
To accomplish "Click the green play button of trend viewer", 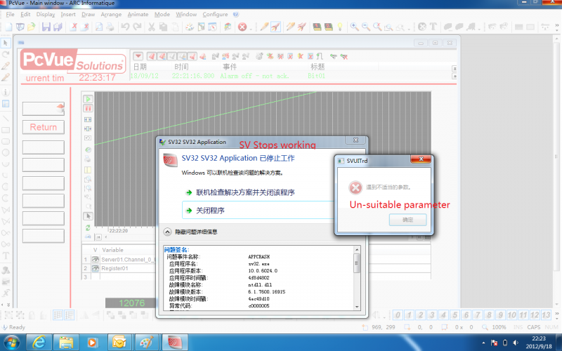I will [88, 99].
